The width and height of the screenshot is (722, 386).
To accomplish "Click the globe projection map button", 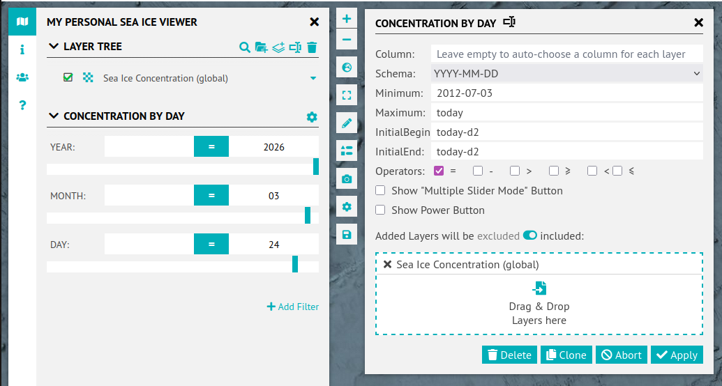I will pyautogui.click(x=347, y=68).
